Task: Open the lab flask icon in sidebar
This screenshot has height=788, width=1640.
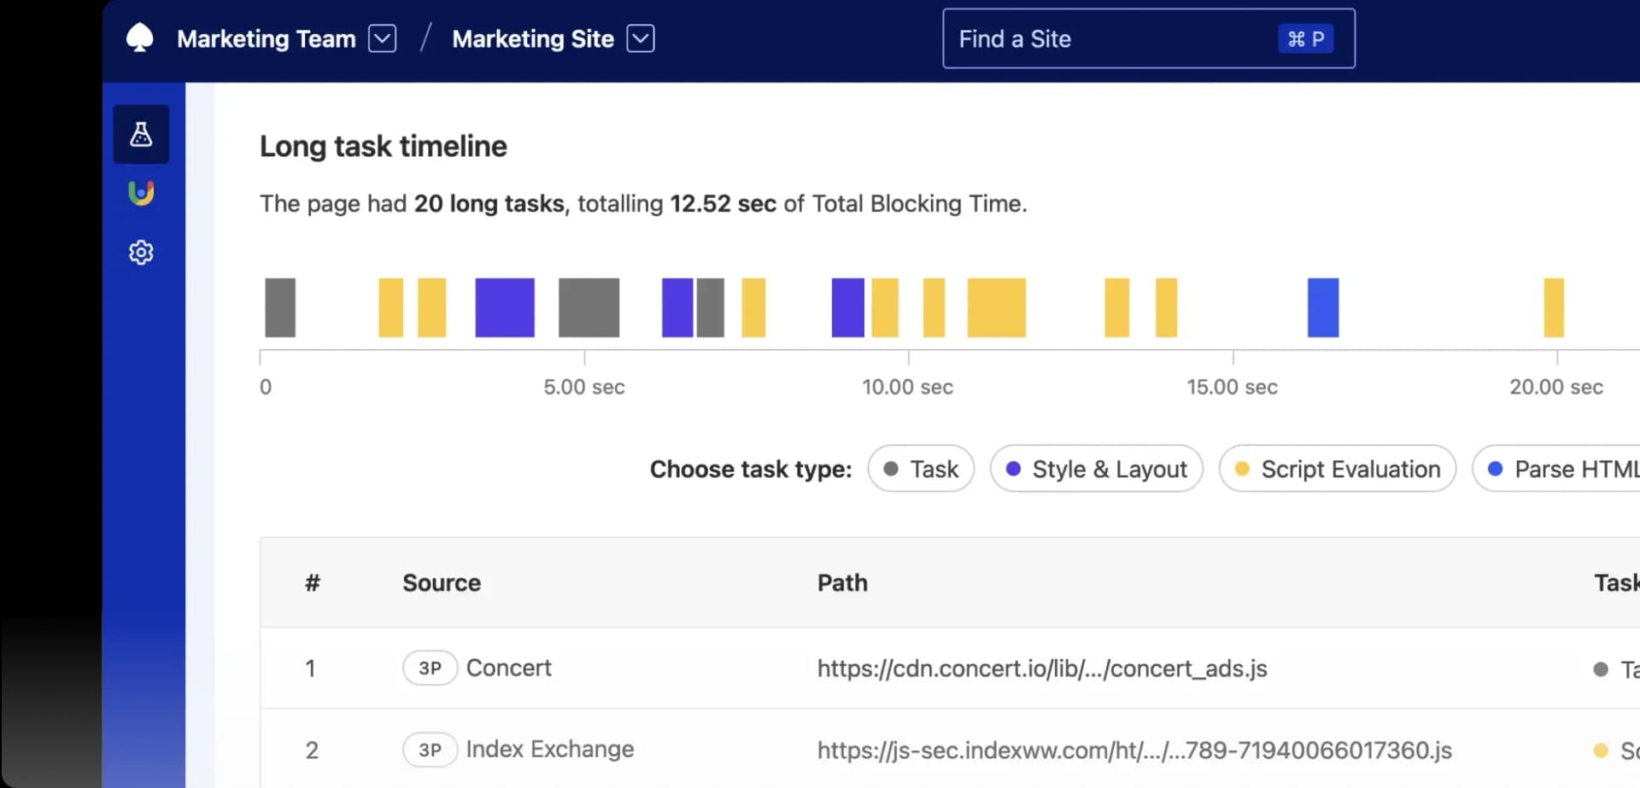Action: [141, 134]
